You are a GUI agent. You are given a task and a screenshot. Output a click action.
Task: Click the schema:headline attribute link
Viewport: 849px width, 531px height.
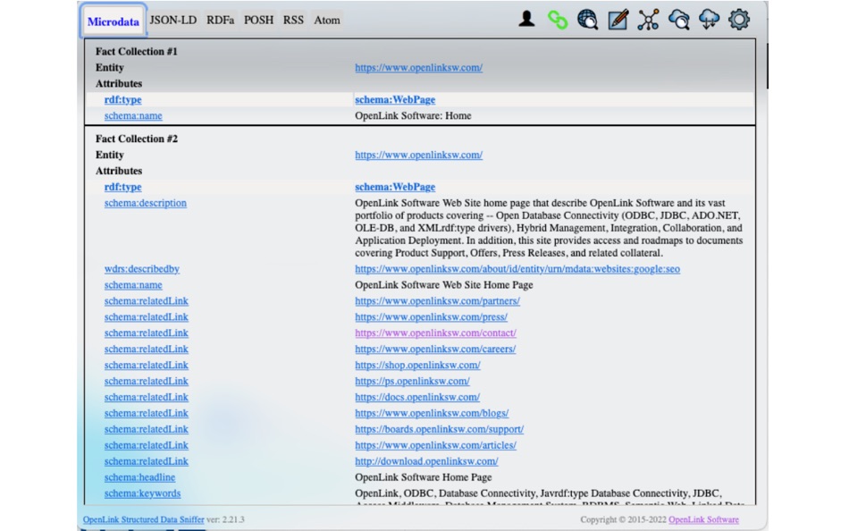click(x=139, y=477)
